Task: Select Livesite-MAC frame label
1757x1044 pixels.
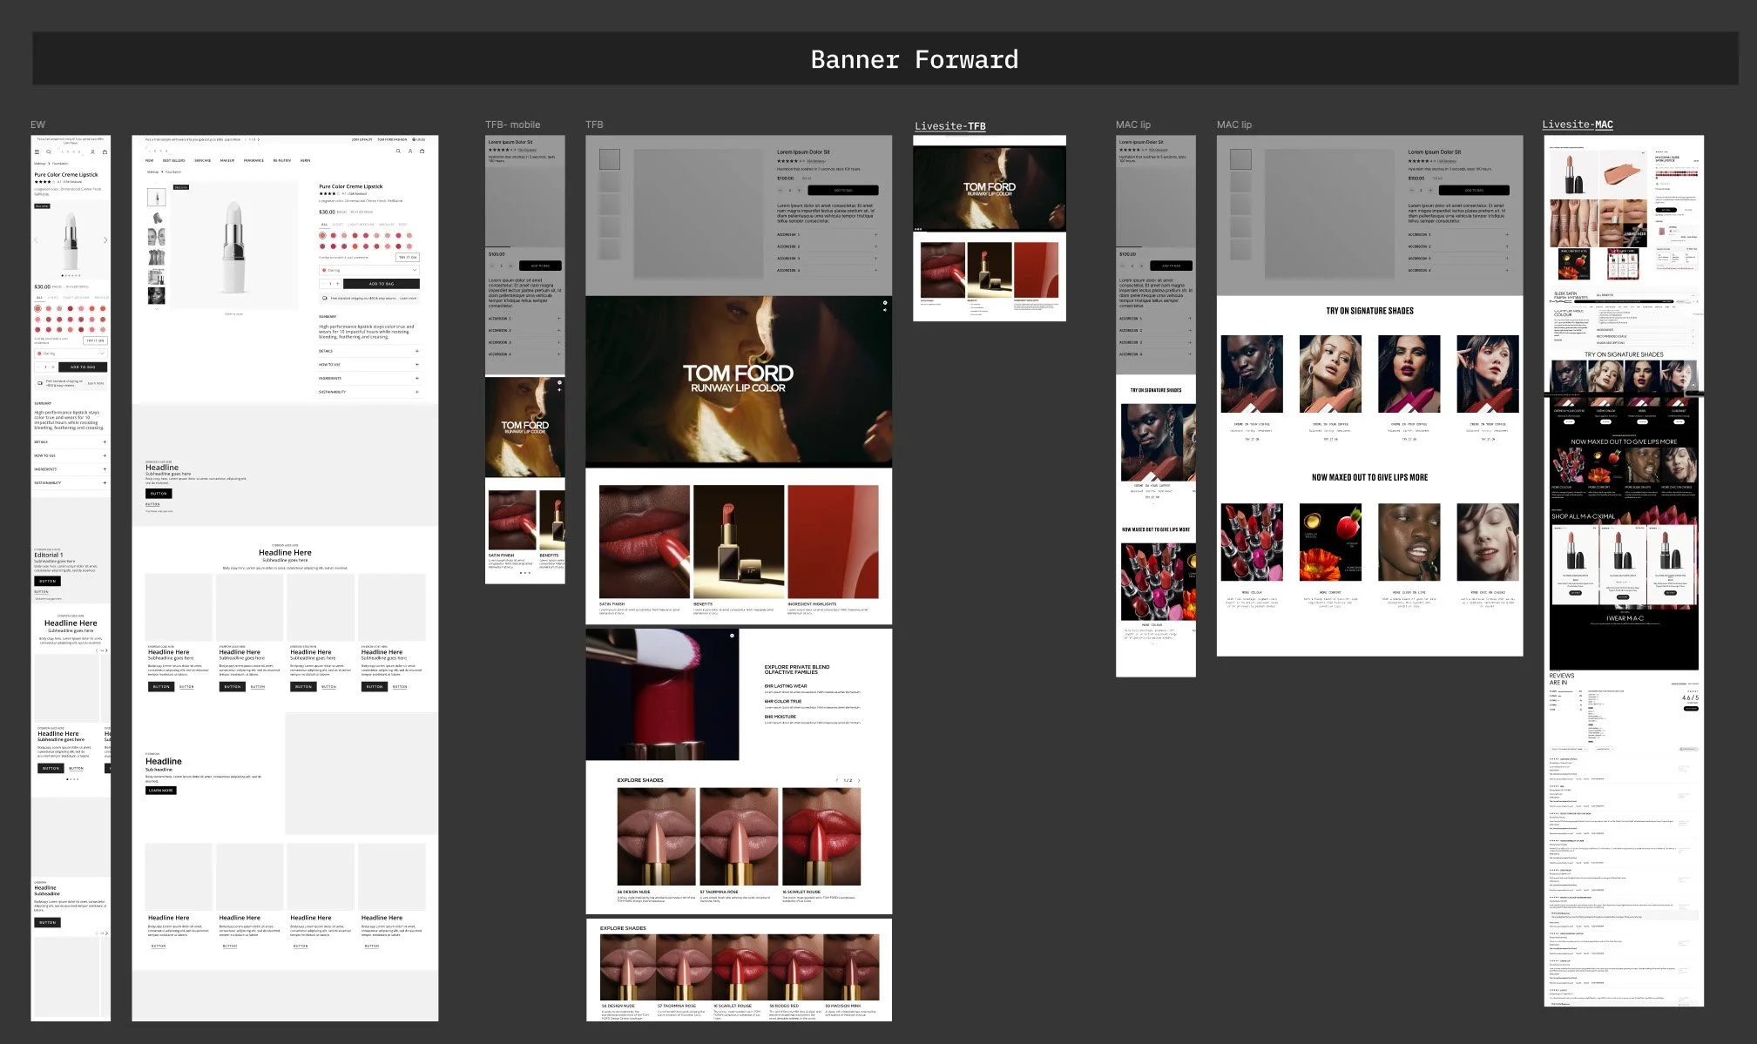Action: point(1577,125)
